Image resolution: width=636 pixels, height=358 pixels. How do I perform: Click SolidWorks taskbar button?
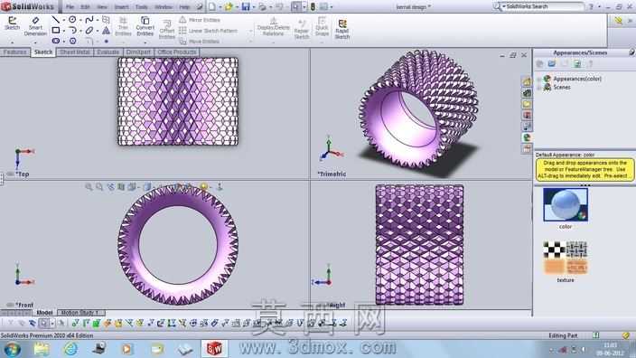click(215, 349)
